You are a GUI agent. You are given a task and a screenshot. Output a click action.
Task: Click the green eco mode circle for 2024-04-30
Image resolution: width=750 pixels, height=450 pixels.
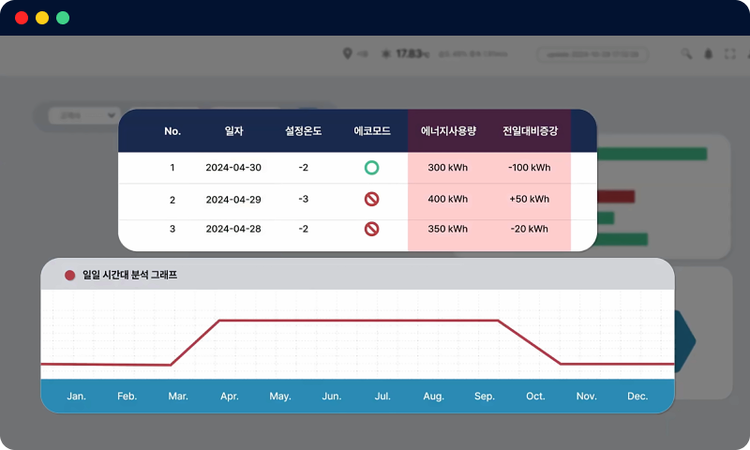tap(371, 168)
